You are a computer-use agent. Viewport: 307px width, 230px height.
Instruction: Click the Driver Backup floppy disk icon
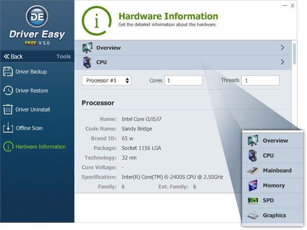[x=8, y=72]
